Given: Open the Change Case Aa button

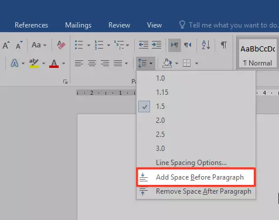Looking at the screenshot, I should pyautogui.click(x=36, y=45).
